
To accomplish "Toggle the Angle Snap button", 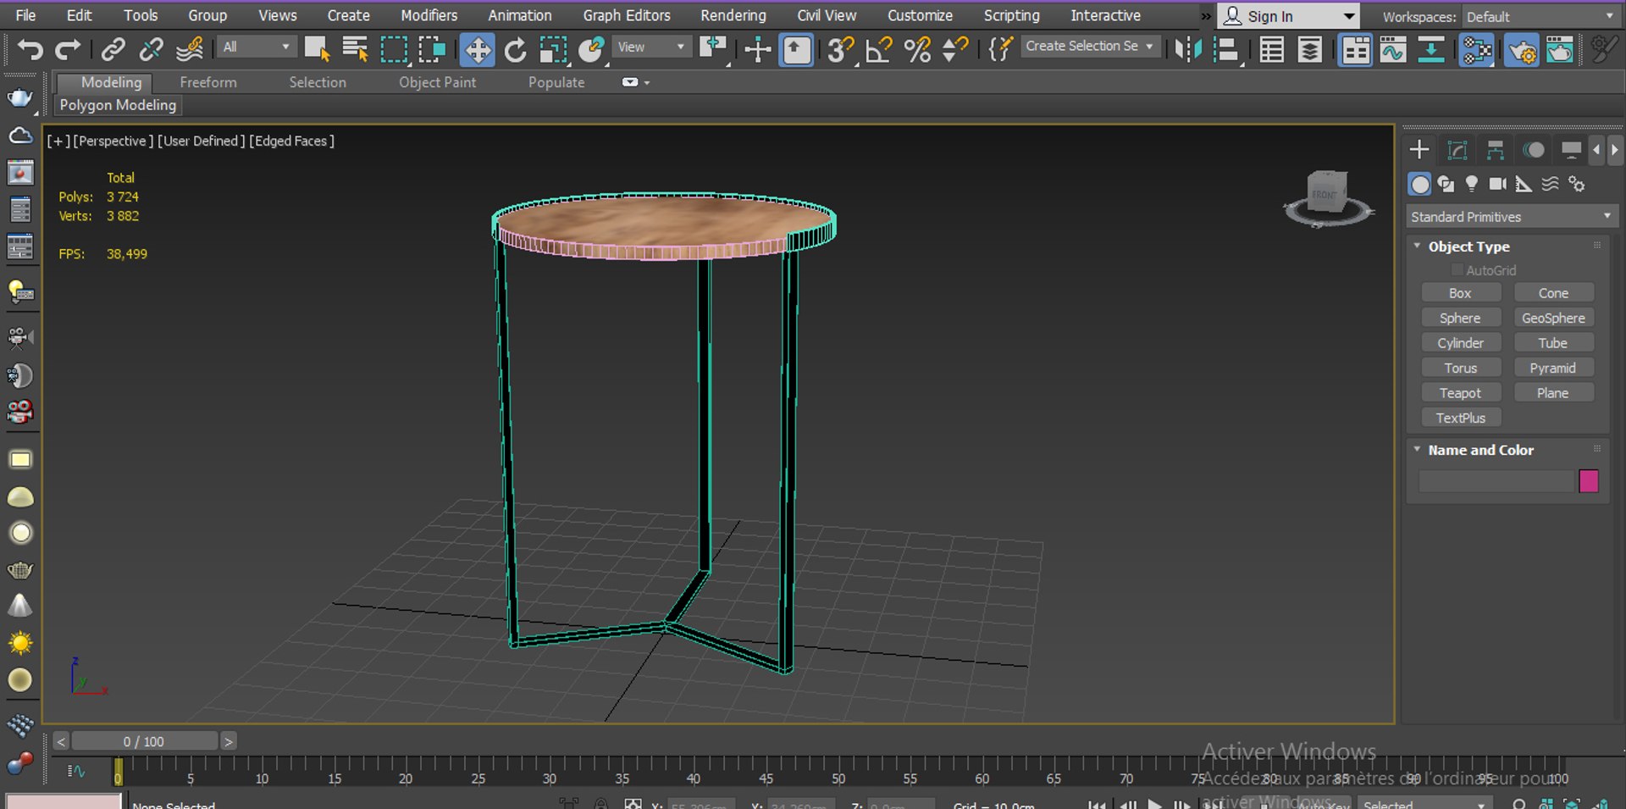I will click(878, 50).
